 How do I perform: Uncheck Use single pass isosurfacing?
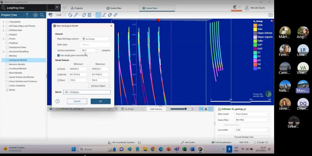click(58, 55)
